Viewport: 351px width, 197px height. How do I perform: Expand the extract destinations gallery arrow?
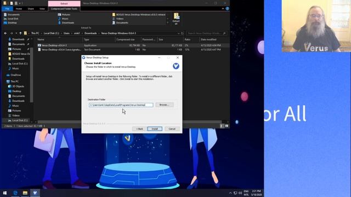[168, 23]
